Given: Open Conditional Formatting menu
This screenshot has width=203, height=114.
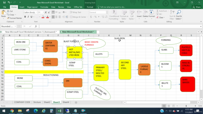Looking at the screenshot, I should 114,15.
